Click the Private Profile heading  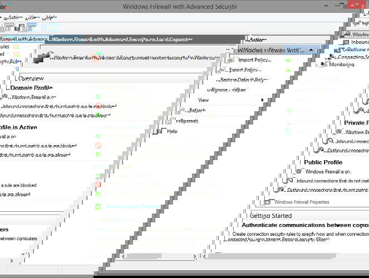(x=356, y=123)
